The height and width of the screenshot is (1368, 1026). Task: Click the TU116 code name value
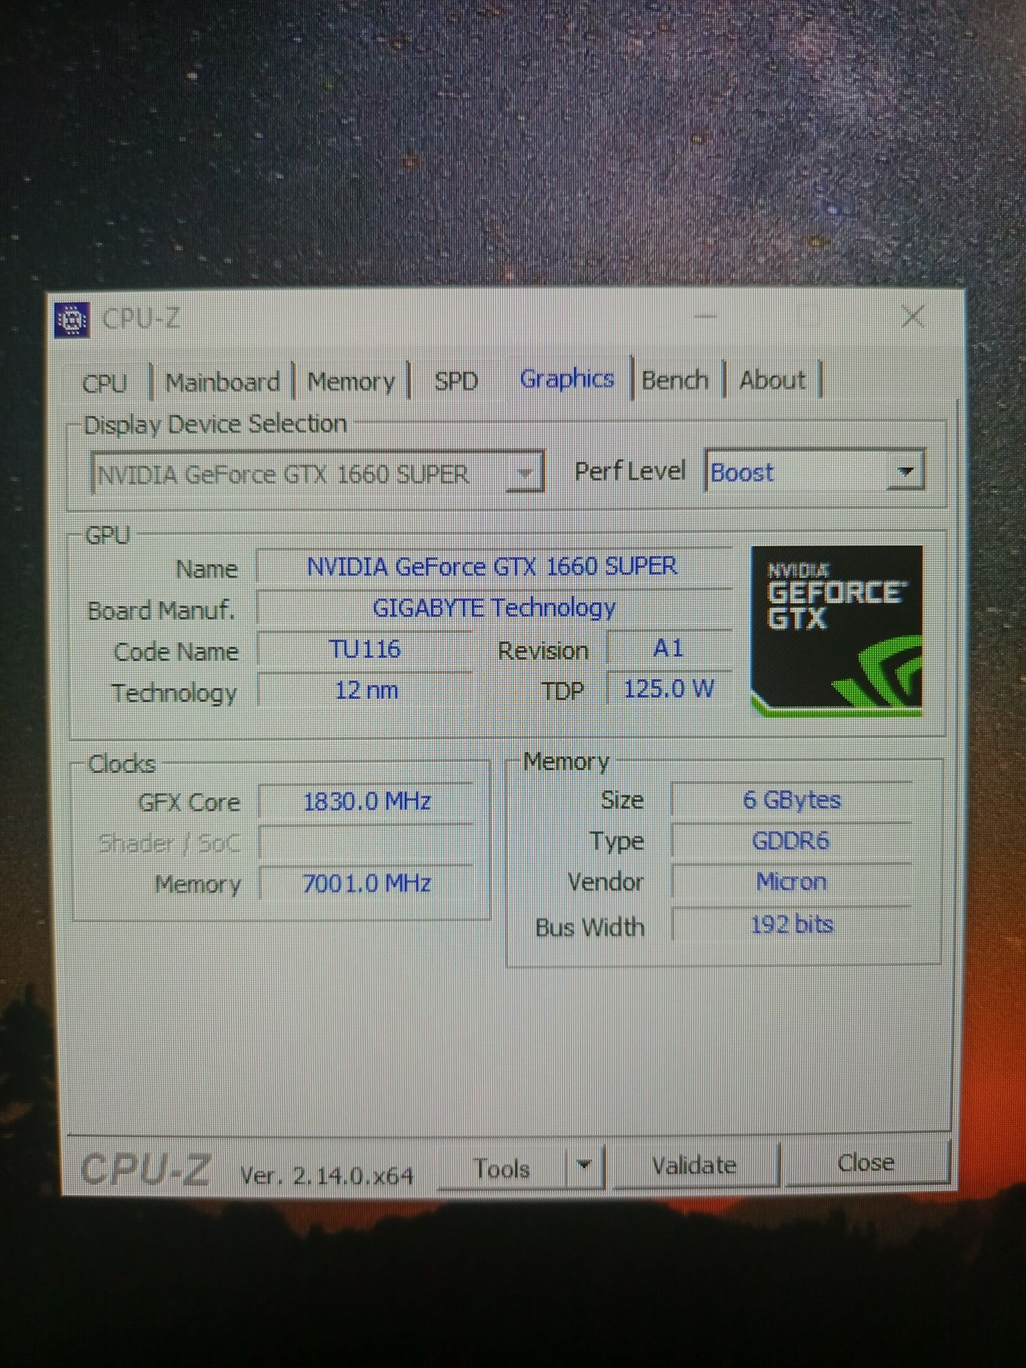(365, 650)
